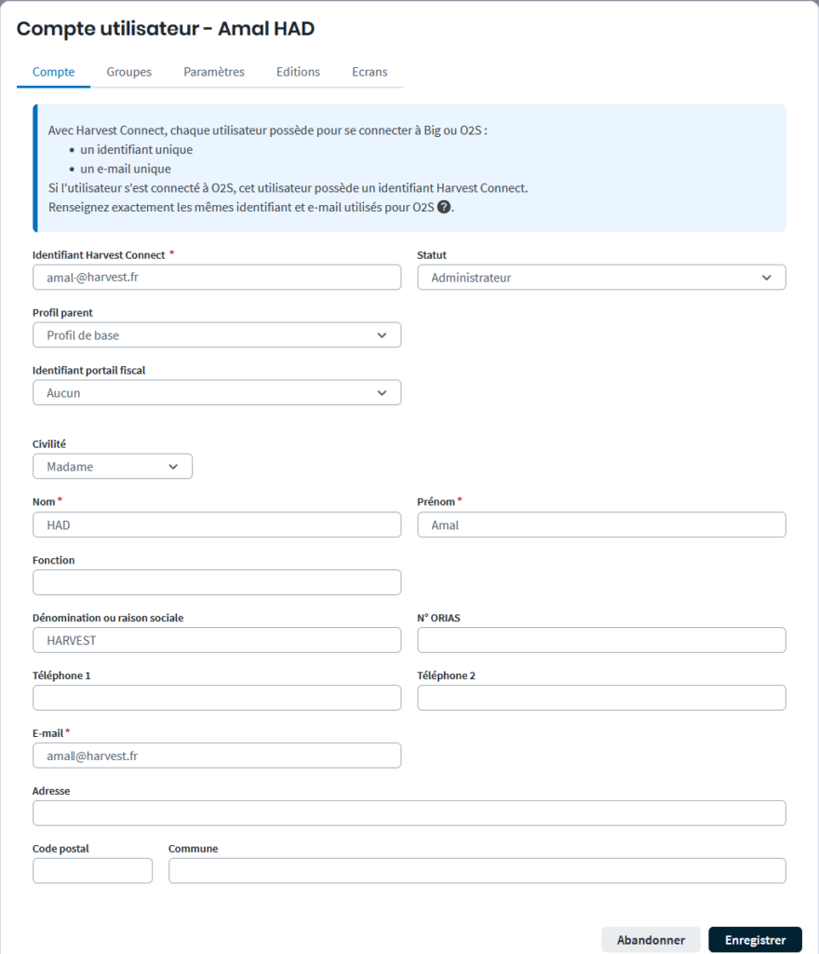Click the Prénom input field
The image size is (819, 954).
[x=601, y=525]
